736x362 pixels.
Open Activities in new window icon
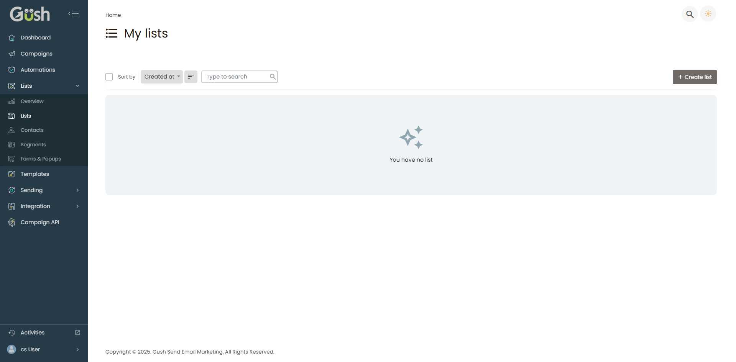[x=77, y=333]
